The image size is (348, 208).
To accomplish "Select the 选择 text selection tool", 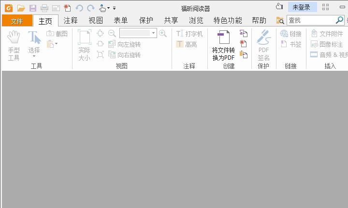I will pos(34,42).
